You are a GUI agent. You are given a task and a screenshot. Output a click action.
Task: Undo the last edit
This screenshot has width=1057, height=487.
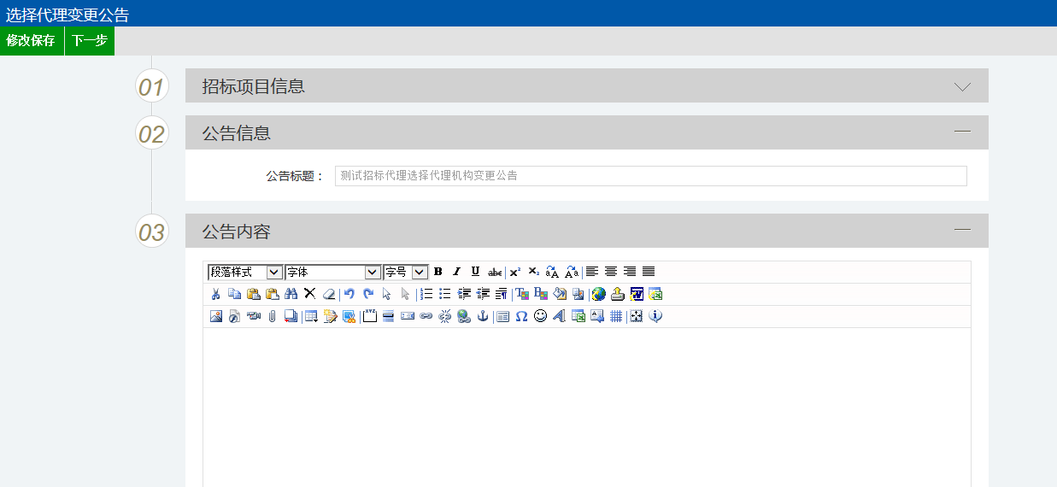[x=349, y=294]
